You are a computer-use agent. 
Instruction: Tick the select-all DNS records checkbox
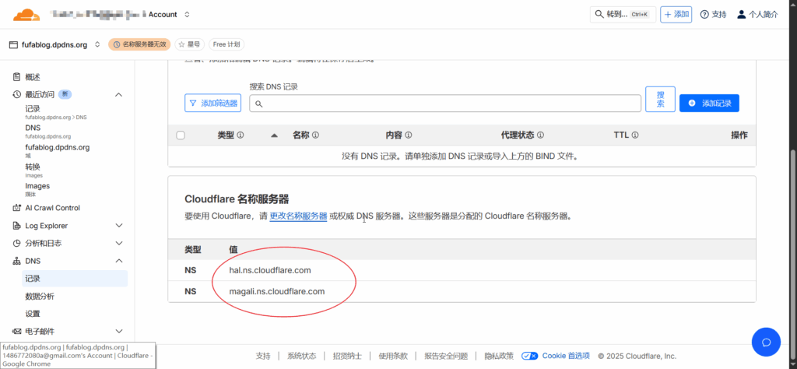tap(181, 135)
